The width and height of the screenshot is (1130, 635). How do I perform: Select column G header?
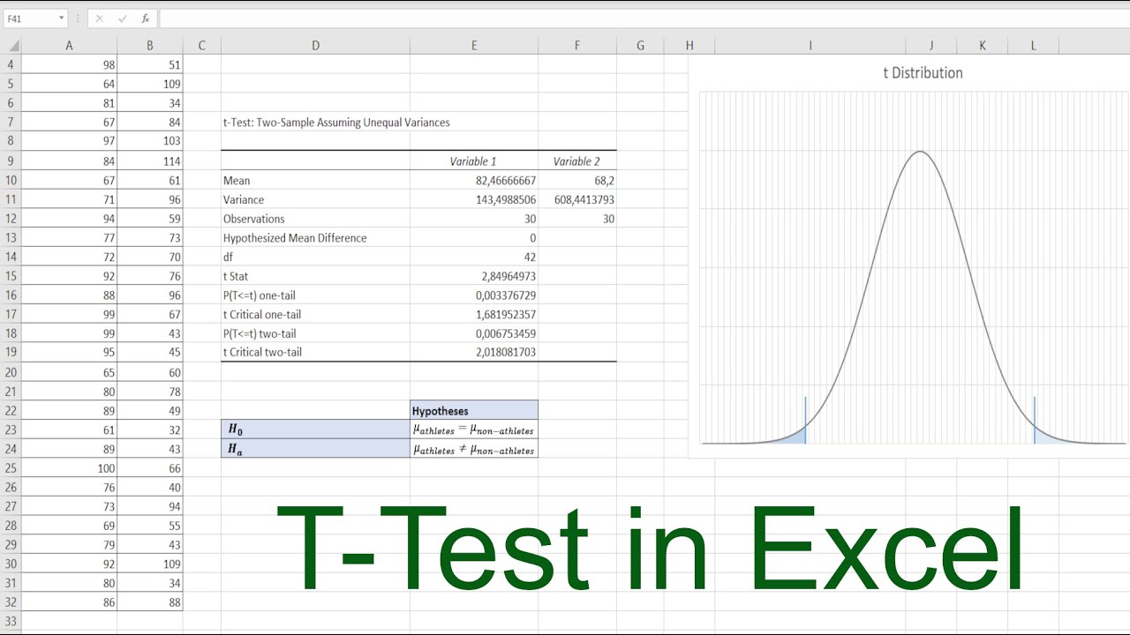point(640,46)
